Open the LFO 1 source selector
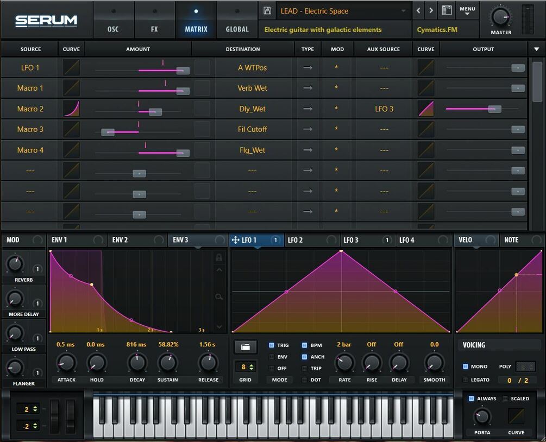This screenshot has width=546, height=442. [30, 67]
